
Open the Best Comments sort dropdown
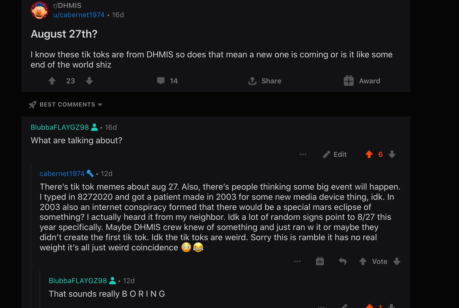point(67,105)
